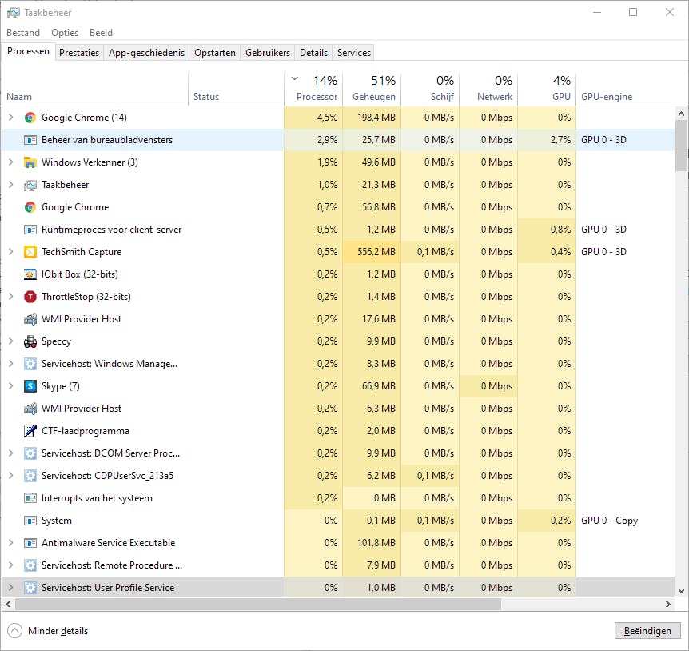Image resolution: width=689 pixels, height=651 pixels.
Task: Open the Bestand menu
Action: (23, 33)
